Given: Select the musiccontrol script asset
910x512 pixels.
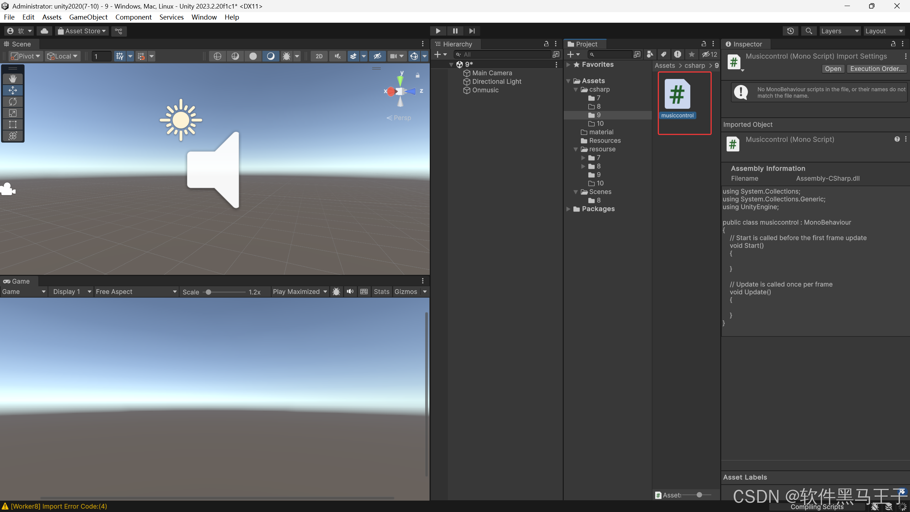Looking at the screenshot, I should (x=677, y=99).
